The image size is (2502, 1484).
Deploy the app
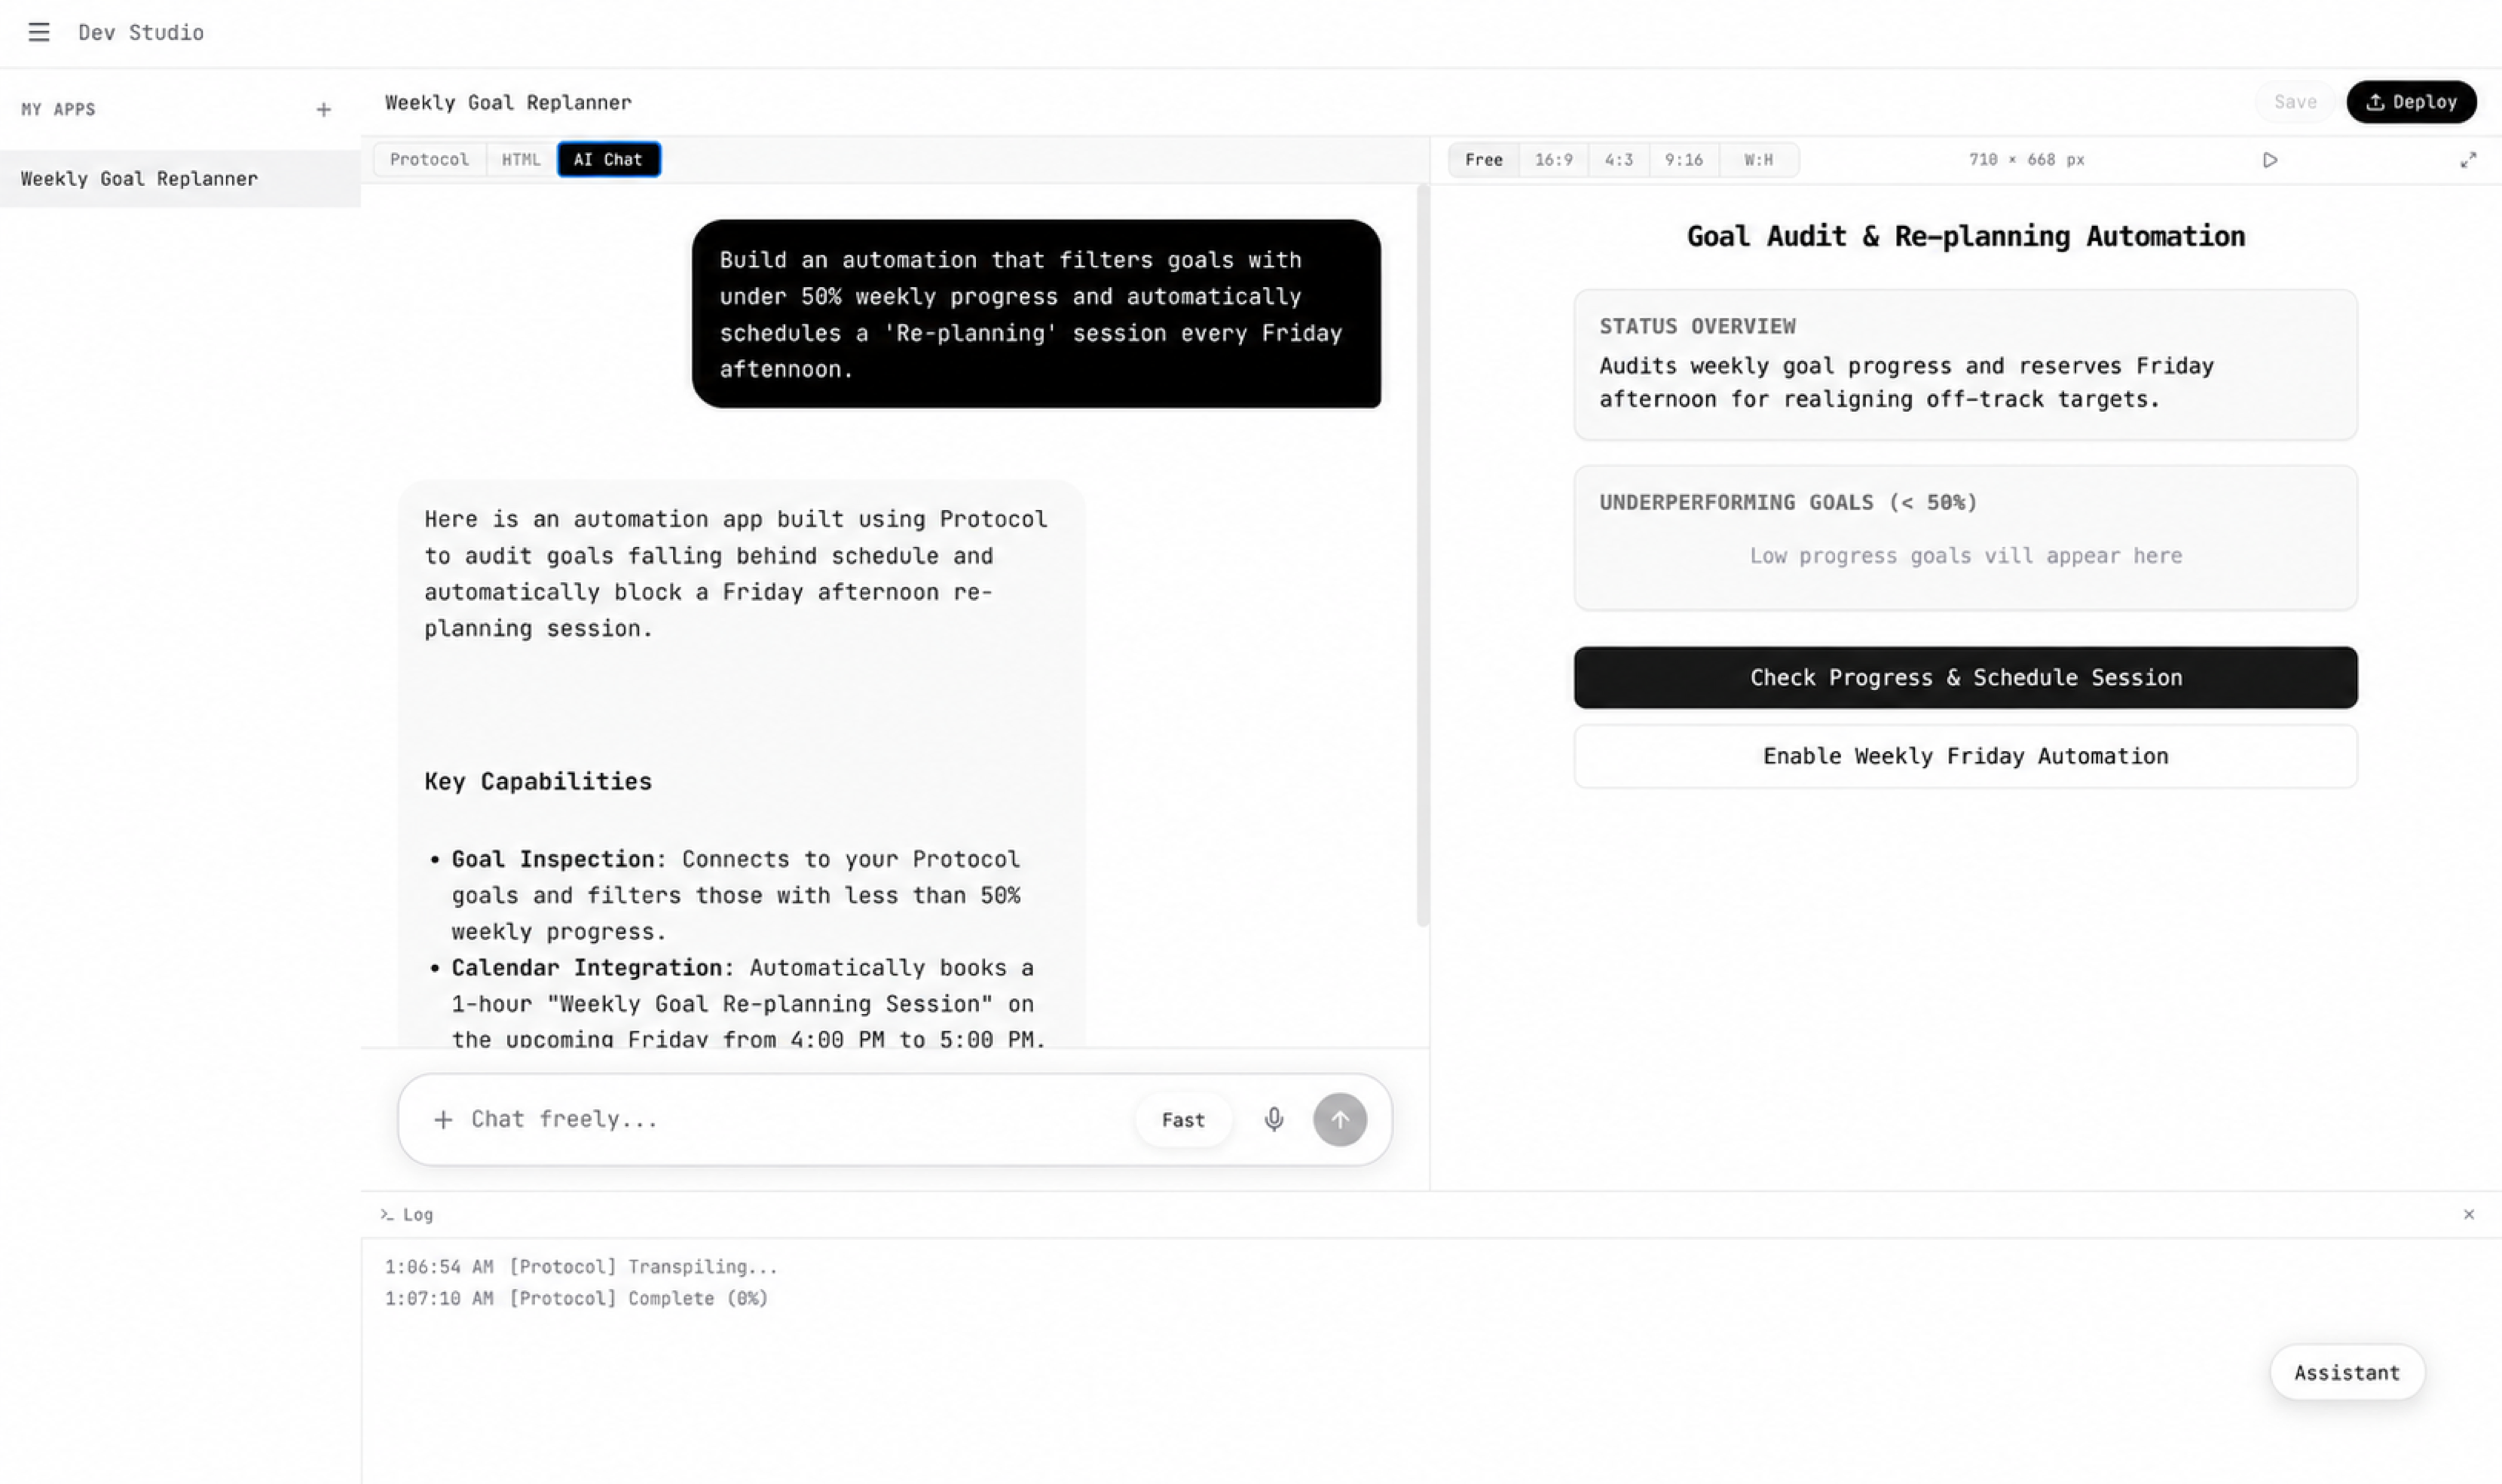2411,102
